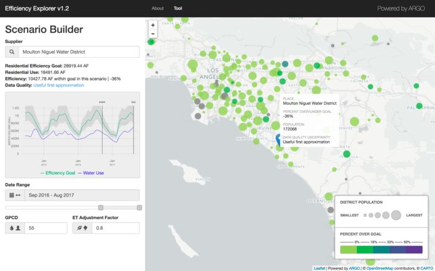Click the Supplier name input field
The width and height of the screenshot is (435, 271).
[x=79, y=52]
